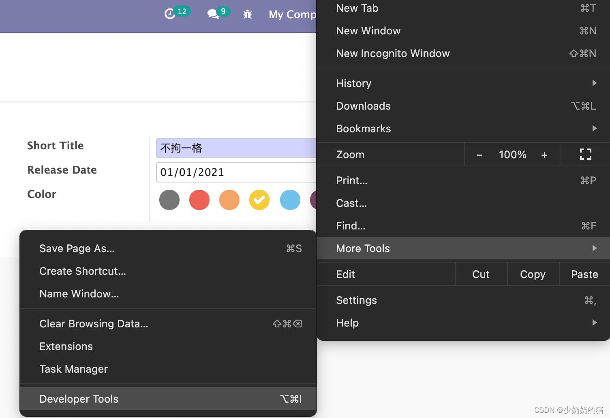This screenshot has height=418, width=610.
Task: Open the Help submenu arrow
Action: tap(594, 323)
